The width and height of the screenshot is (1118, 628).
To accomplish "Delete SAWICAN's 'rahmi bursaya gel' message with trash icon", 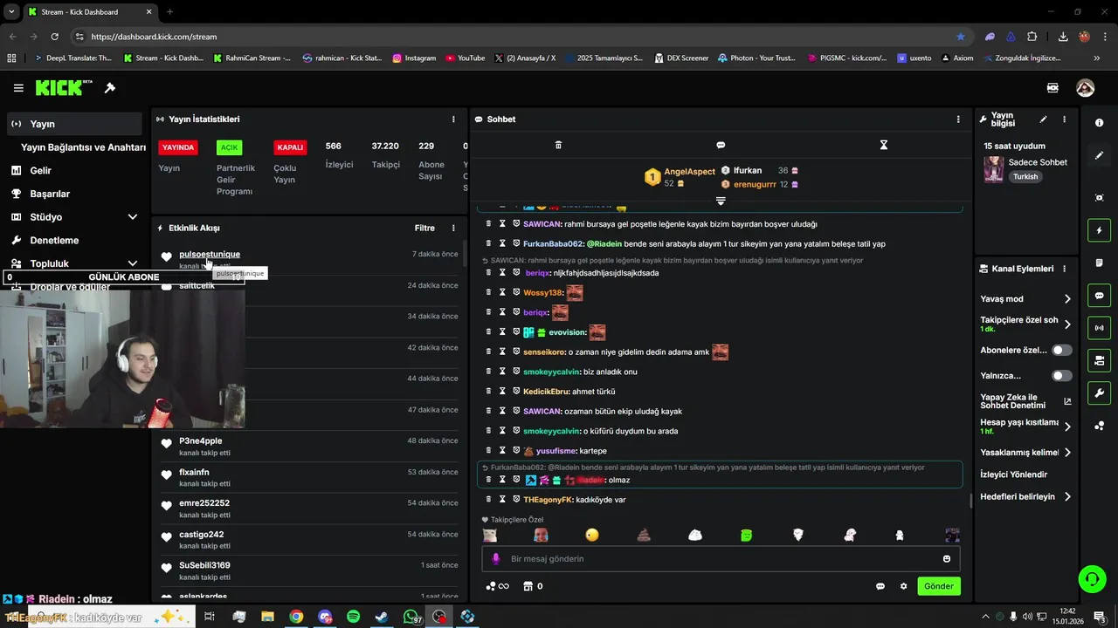I will point(488,224).
